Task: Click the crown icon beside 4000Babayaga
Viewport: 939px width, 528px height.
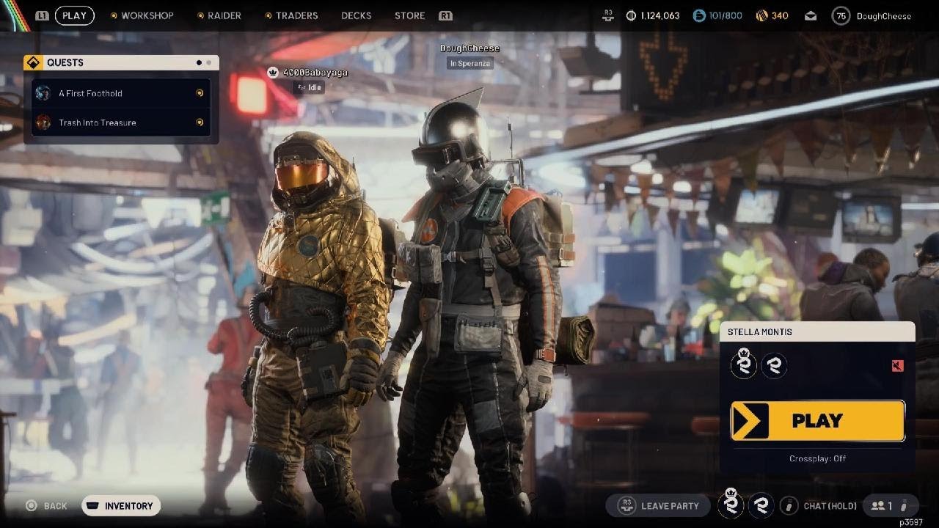Action: pyautogui.click(x=274, y=73)
